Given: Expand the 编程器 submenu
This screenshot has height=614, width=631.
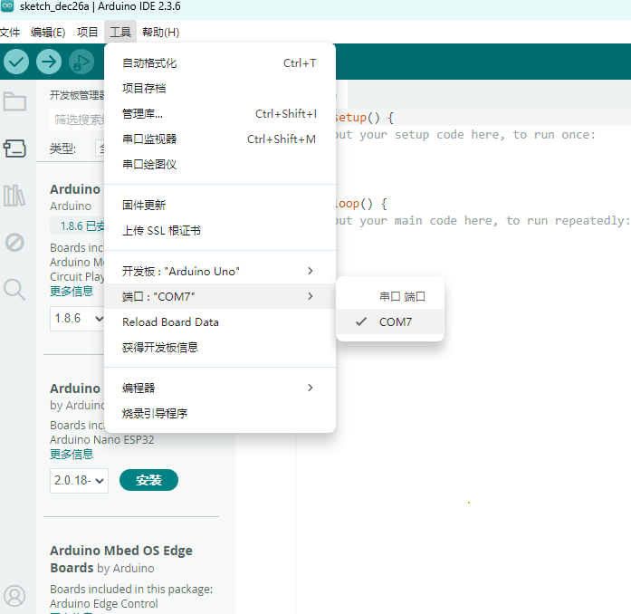Looking at the screenshot, I should [220, 388].
